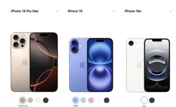Screen dimensions: 176x107
Task: Choose natural titanium gray swatch for Pro Max
Action: click(x=30, y=100)
